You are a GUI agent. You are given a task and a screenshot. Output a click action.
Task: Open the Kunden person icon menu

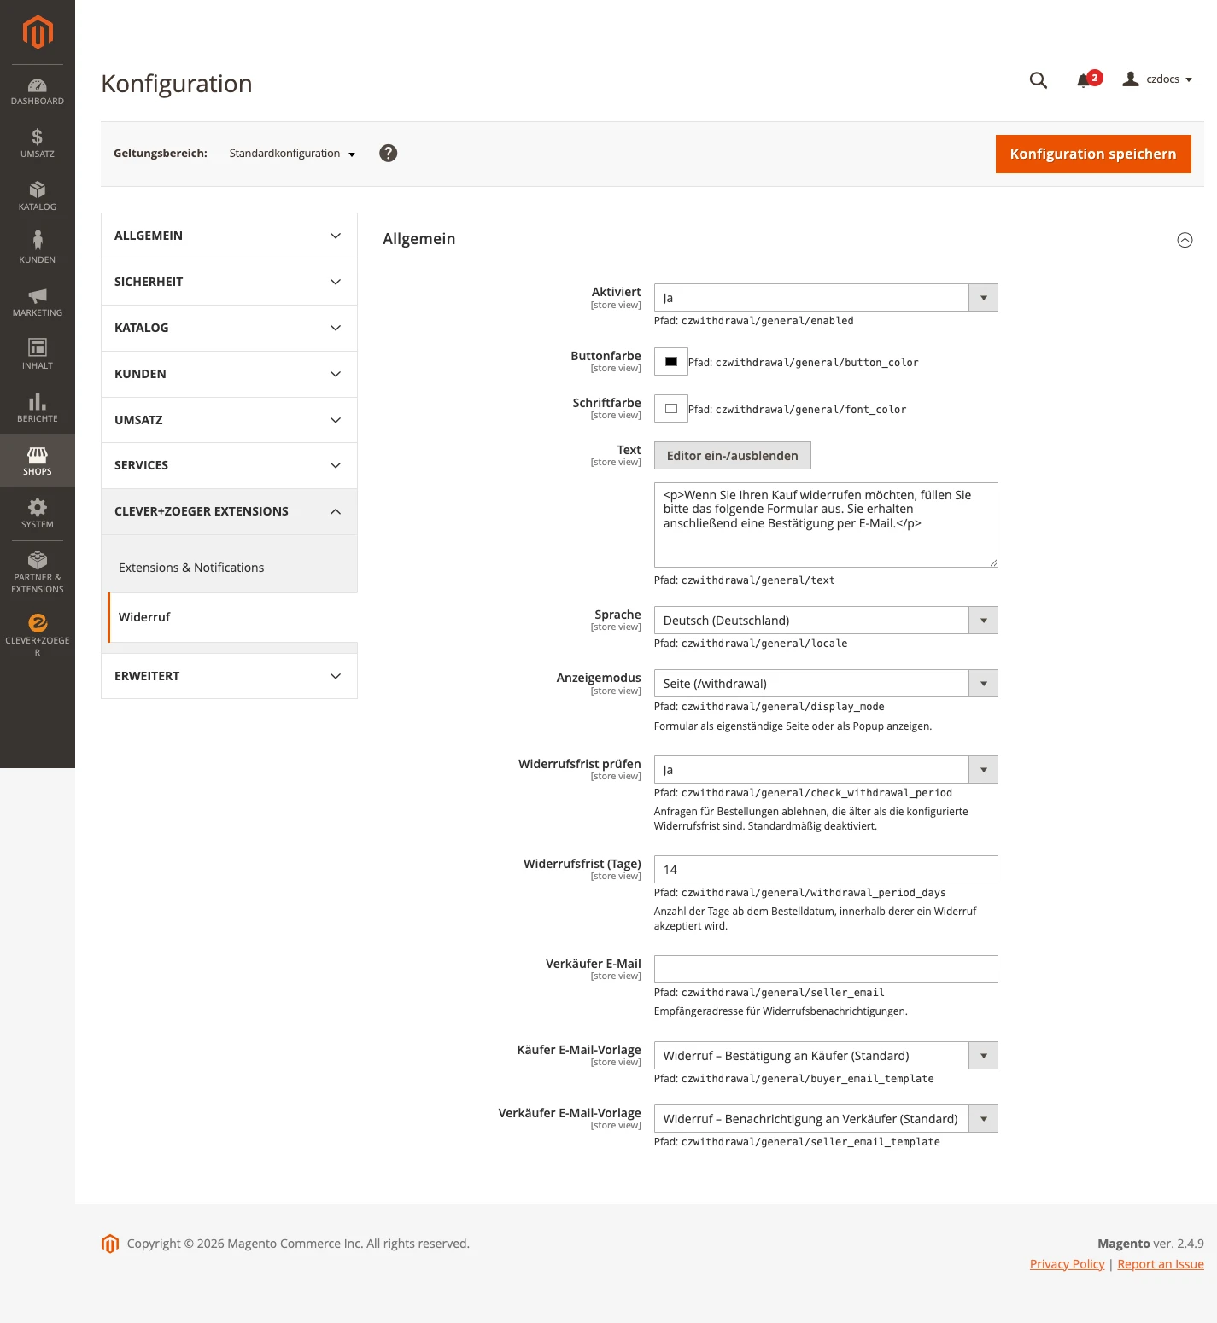click(x=38, y=248)
